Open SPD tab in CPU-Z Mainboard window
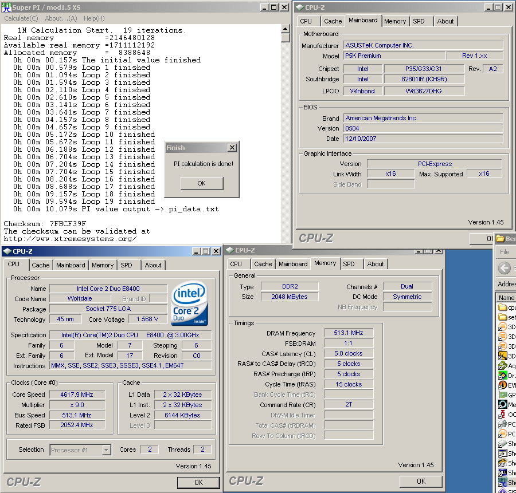The height and width of the screenshot is (493, 516). [419, 21]
